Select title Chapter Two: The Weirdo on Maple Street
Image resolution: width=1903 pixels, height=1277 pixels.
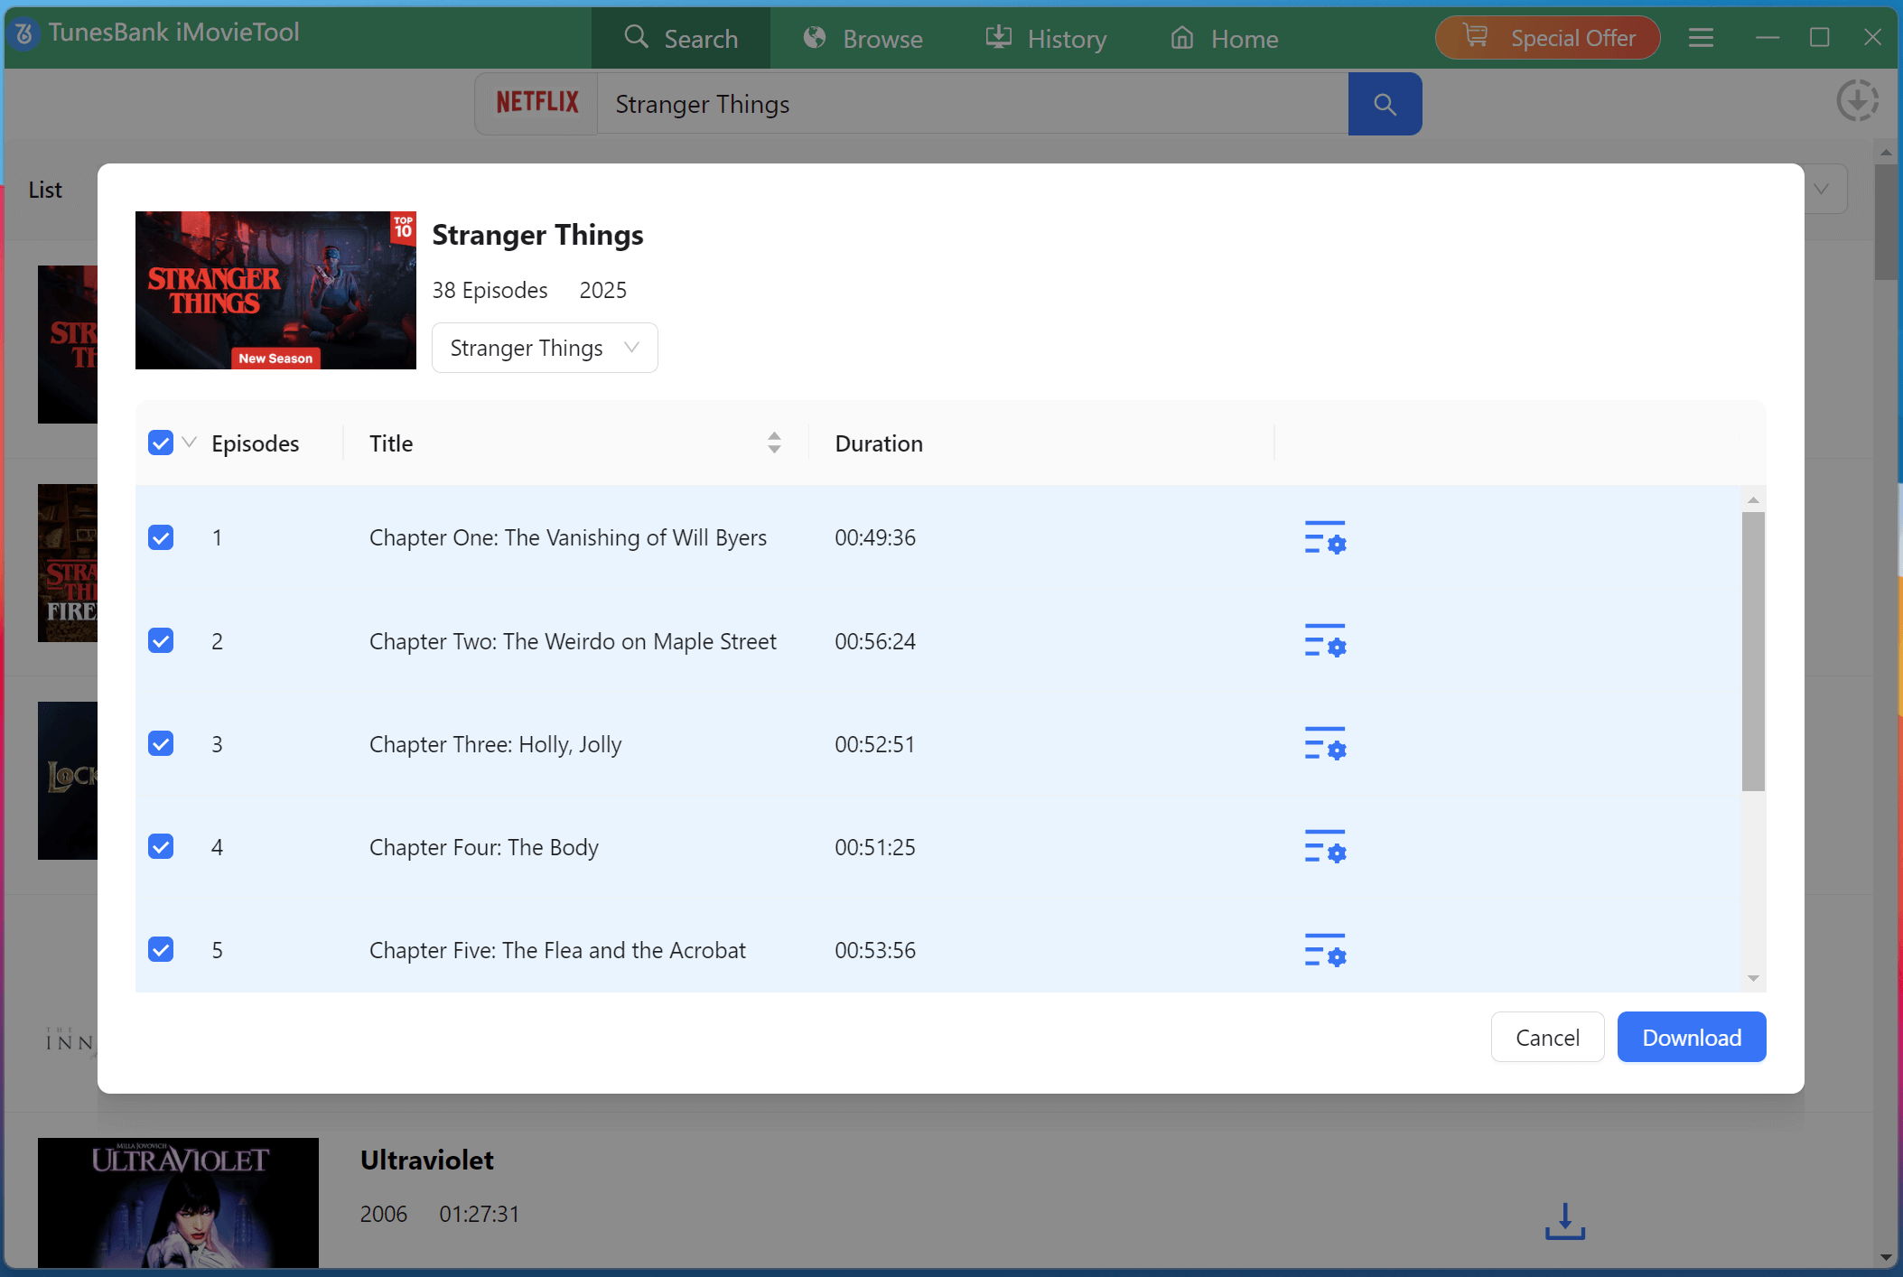(x=573, y=640)
